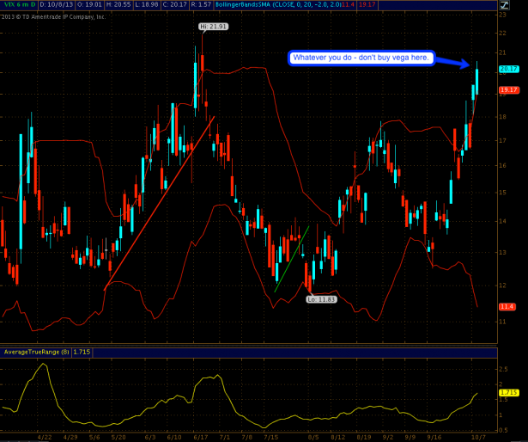Click the red 19.17 upper band tag
Viewport: 528px width, 442px height.
click(x=508, y=89)
